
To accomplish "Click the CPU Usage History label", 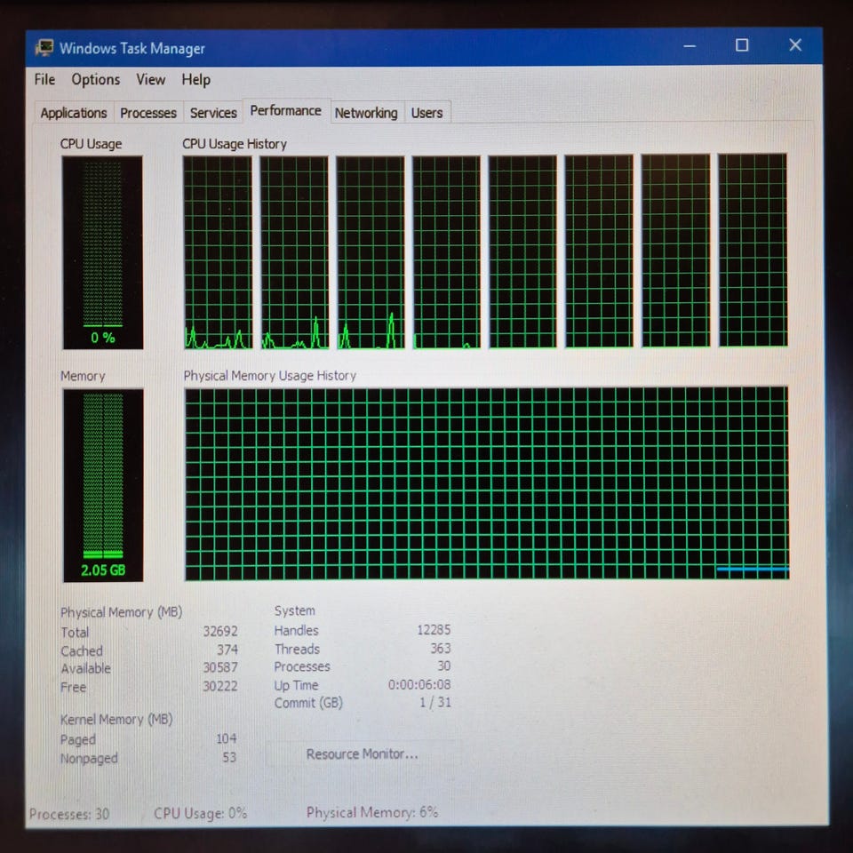I will [235, 144].
